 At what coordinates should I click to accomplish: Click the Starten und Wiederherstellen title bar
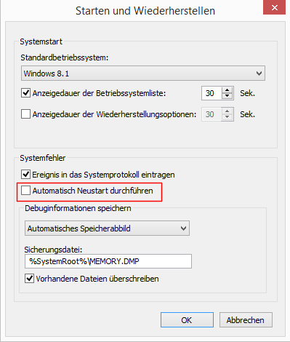click(x=145, y=11)
